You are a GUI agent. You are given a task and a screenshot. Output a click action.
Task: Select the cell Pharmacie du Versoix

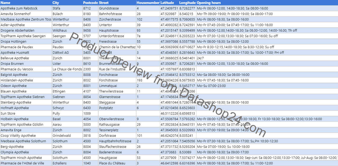pyautogui.click(x=26, y=69)
